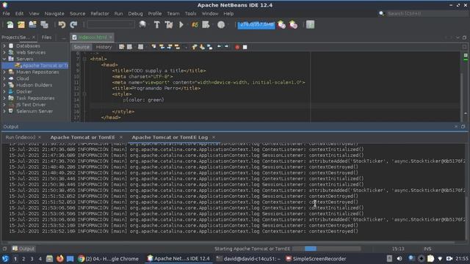Click the New Project toolbar icon
The image size is (470, 264).
point(21,25)
